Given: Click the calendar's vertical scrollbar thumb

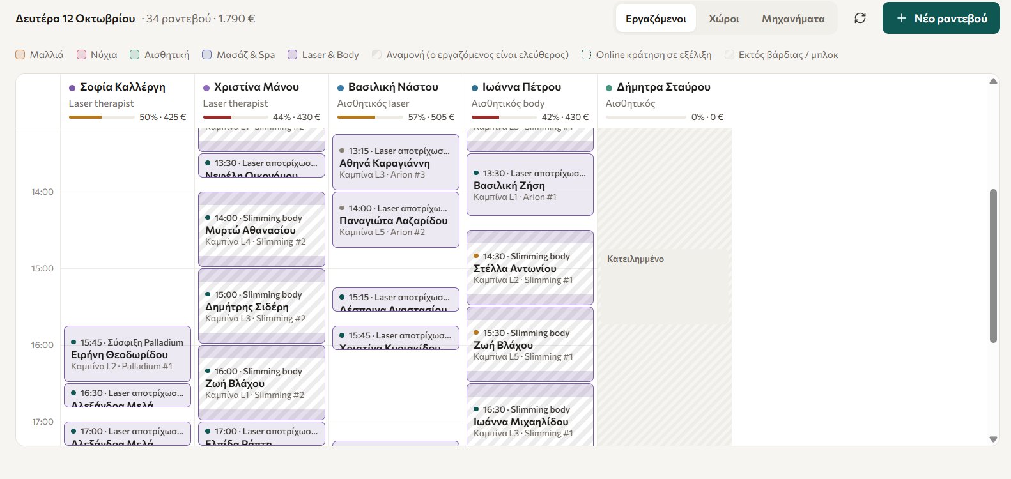Looking at the screenshot, I should (993, 266).
